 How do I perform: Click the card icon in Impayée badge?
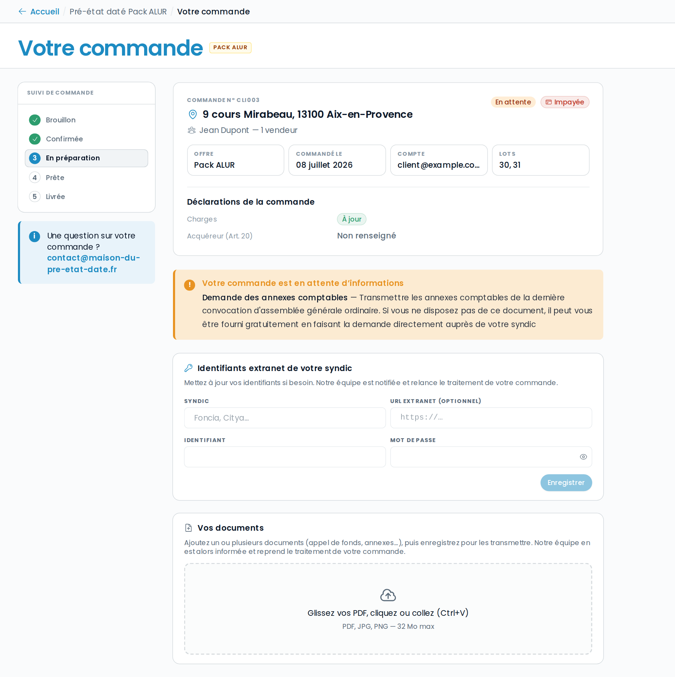548,102
